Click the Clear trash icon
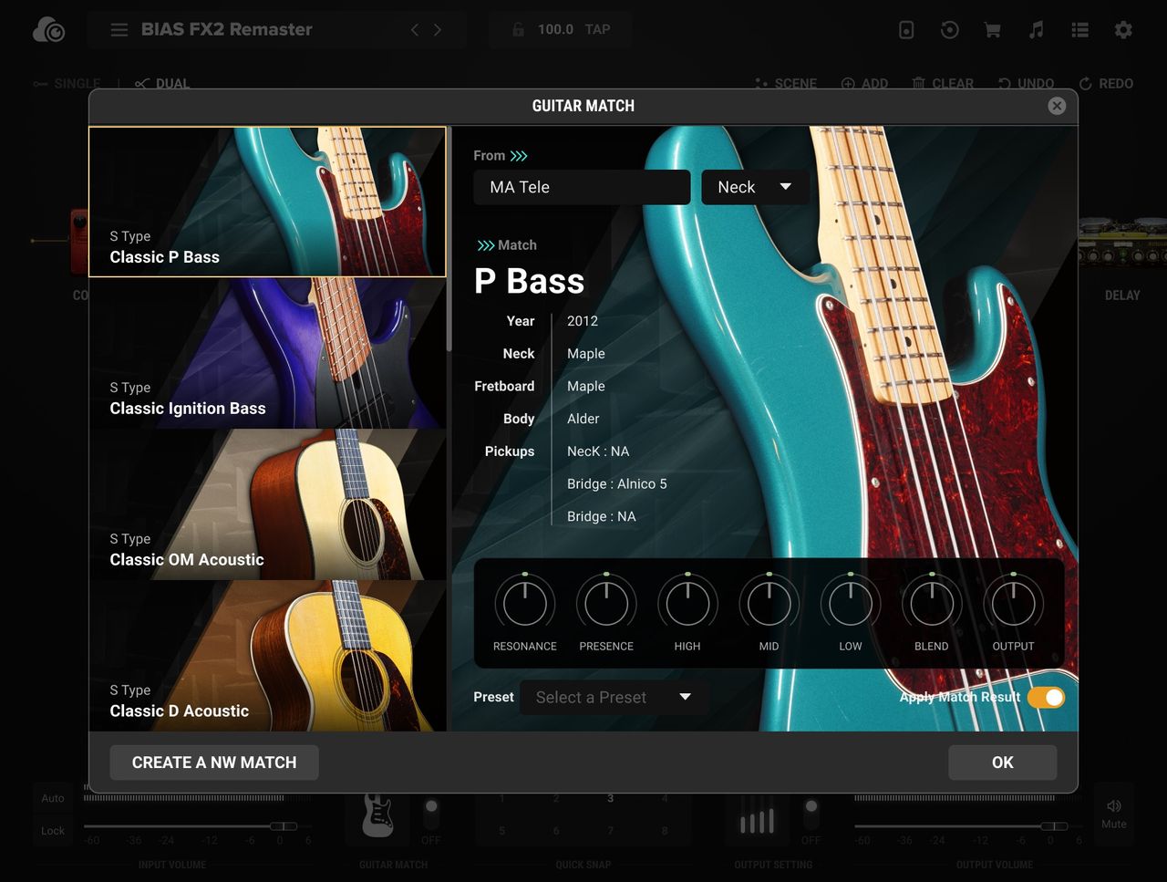The height and width of the screenshot is (882, 1167). (x=919, y=84)
